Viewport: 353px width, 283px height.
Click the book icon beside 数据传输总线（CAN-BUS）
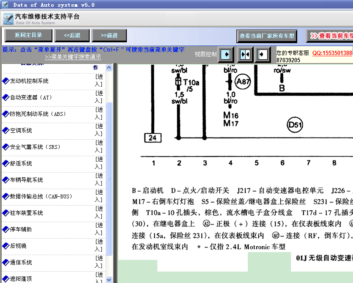click(x=5, y=196)
